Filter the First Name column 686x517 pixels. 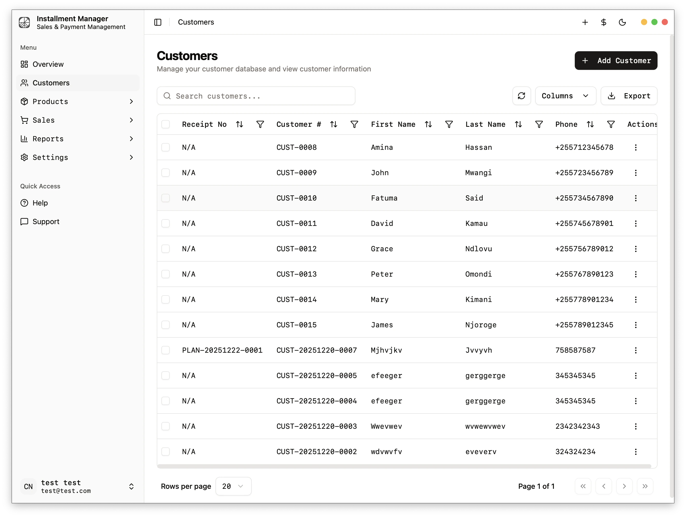coord(449,124)
